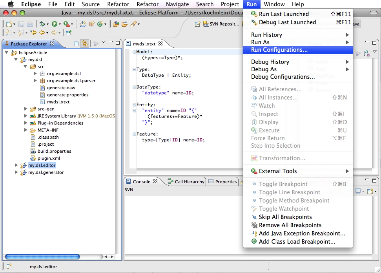Open the SVN Repository perspective
Screen dimensions: 381x273
click(x=221, y=24)
